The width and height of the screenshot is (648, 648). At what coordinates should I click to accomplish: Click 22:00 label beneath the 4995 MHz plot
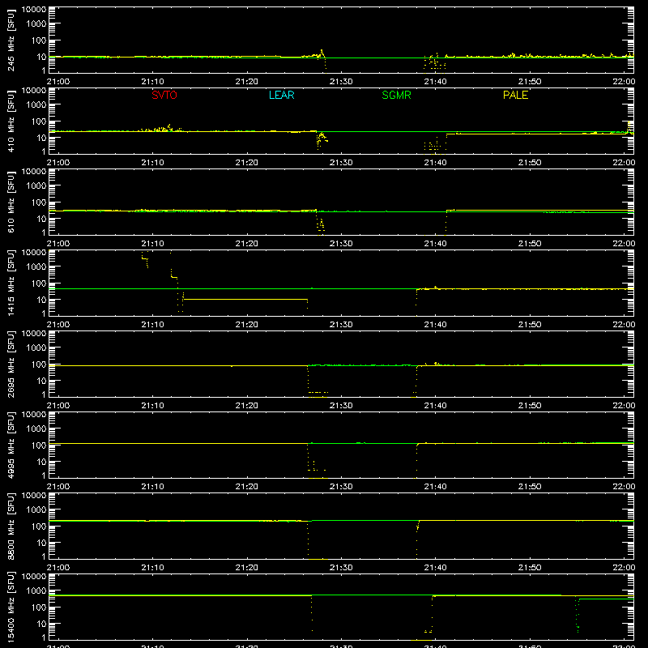tap(624, 487)
